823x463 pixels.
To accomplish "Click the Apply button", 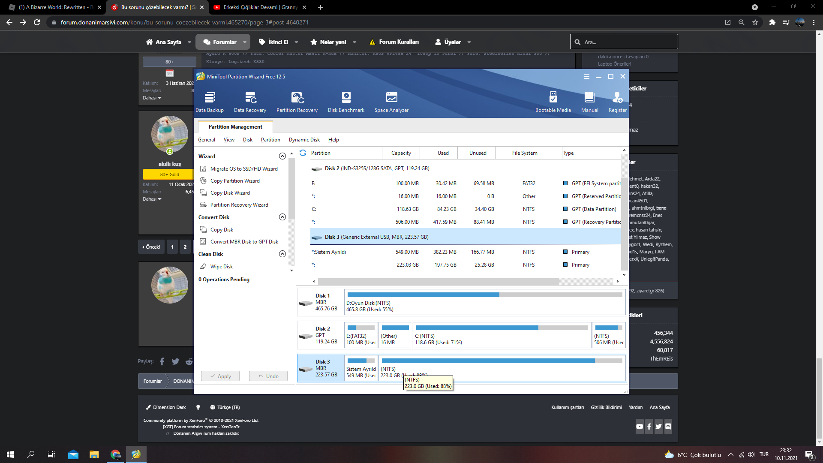I will (x=220, y=376).
